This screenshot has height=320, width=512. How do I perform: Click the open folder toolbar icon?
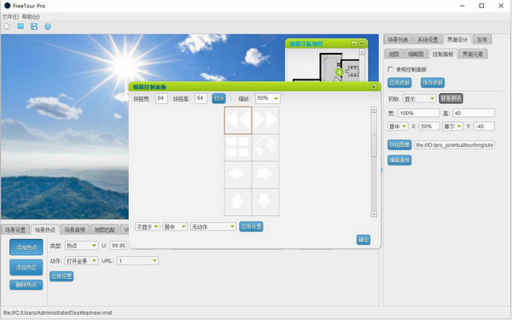(20, 26)
